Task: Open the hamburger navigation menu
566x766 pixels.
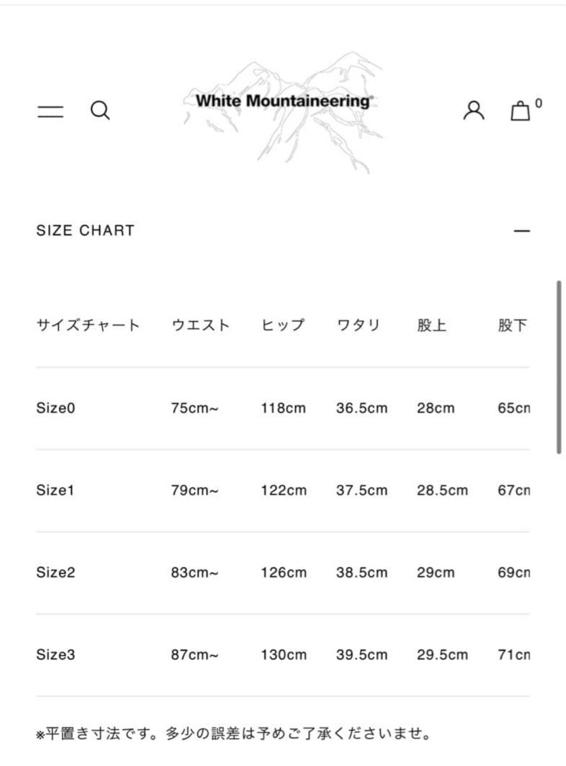Action: [50, 112]
